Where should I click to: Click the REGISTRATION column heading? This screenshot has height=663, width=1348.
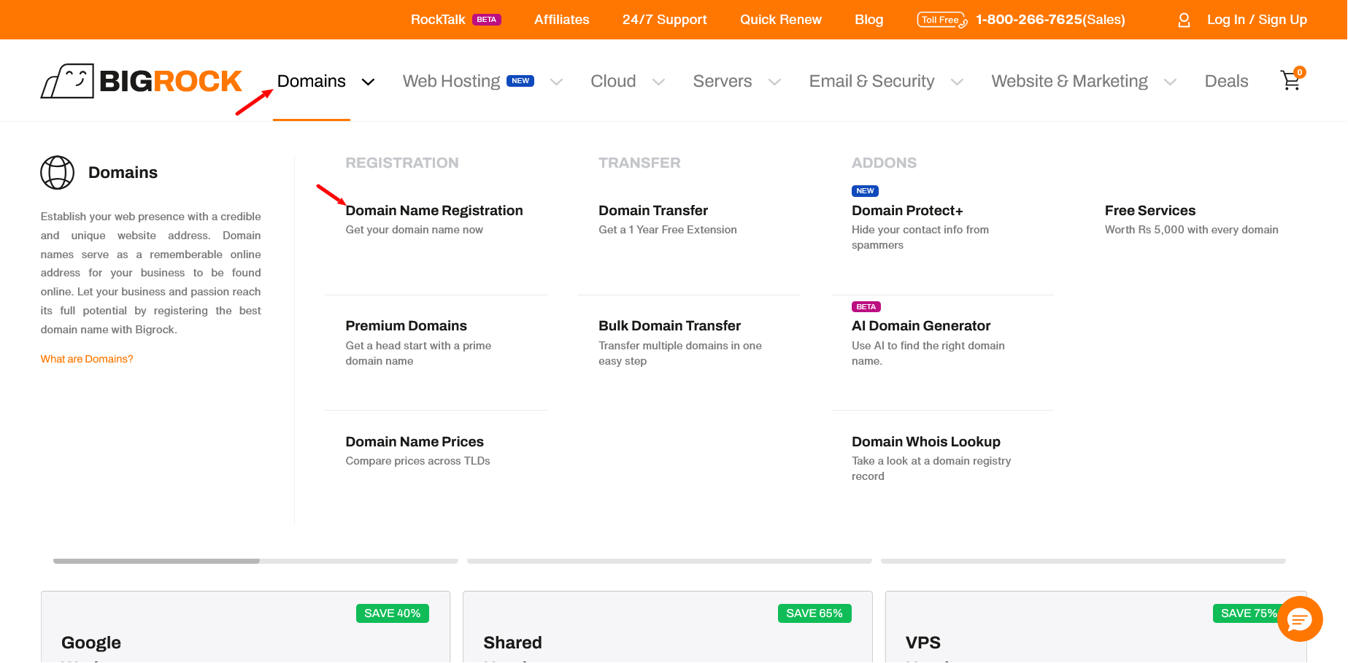[x=402, y=163]
